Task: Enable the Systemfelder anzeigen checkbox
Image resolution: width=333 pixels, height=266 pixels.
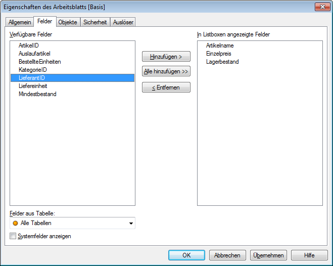Action: 13,236
